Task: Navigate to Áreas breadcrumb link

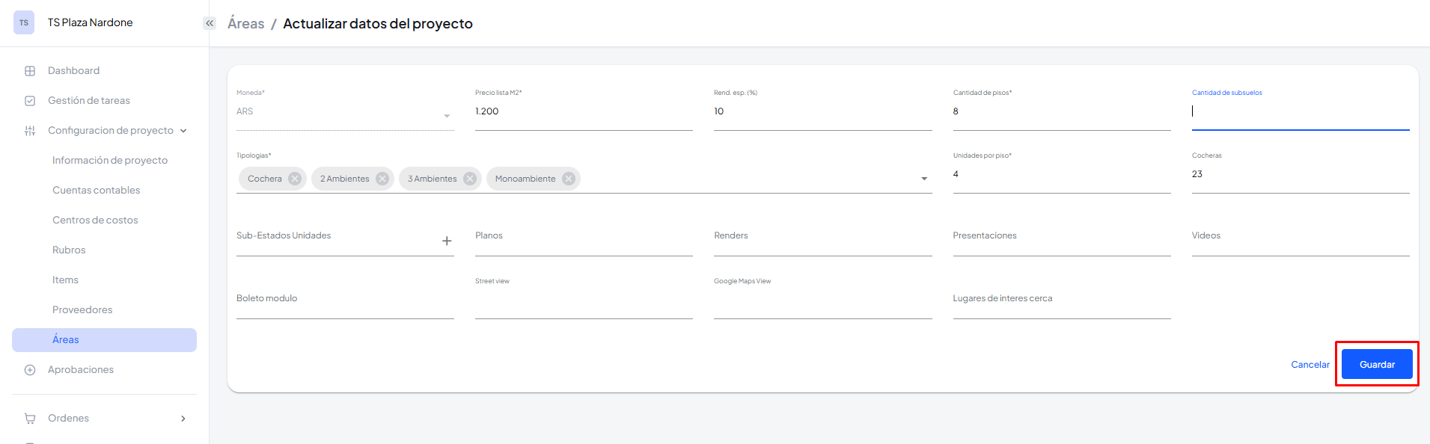Action: coord(246,24)
